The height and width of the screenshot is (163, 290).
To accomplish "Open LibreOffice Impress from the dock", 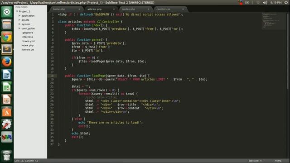I will pos(7,100).
